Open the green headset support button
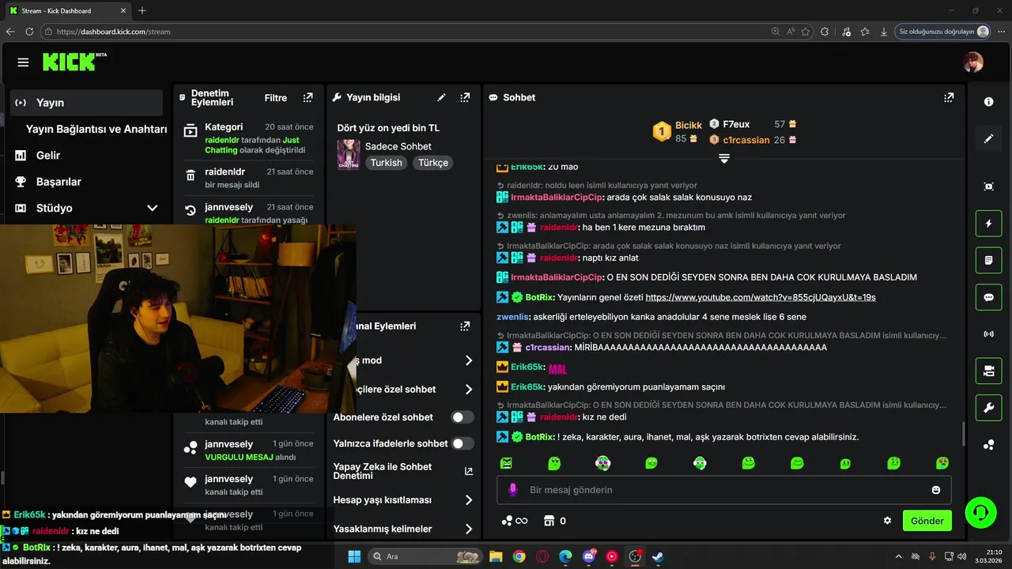The width and height of the screenshot is (1012, 569). (981, 512)
